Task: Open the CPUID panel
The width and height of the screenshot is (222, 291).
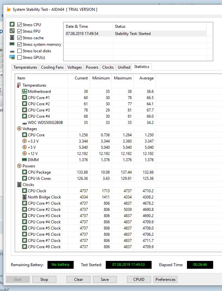Action: tap(139, 280)
